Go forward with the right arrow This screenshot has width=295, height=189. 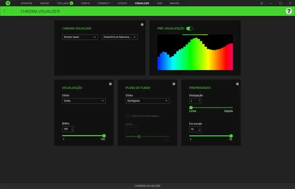point(12,11)
